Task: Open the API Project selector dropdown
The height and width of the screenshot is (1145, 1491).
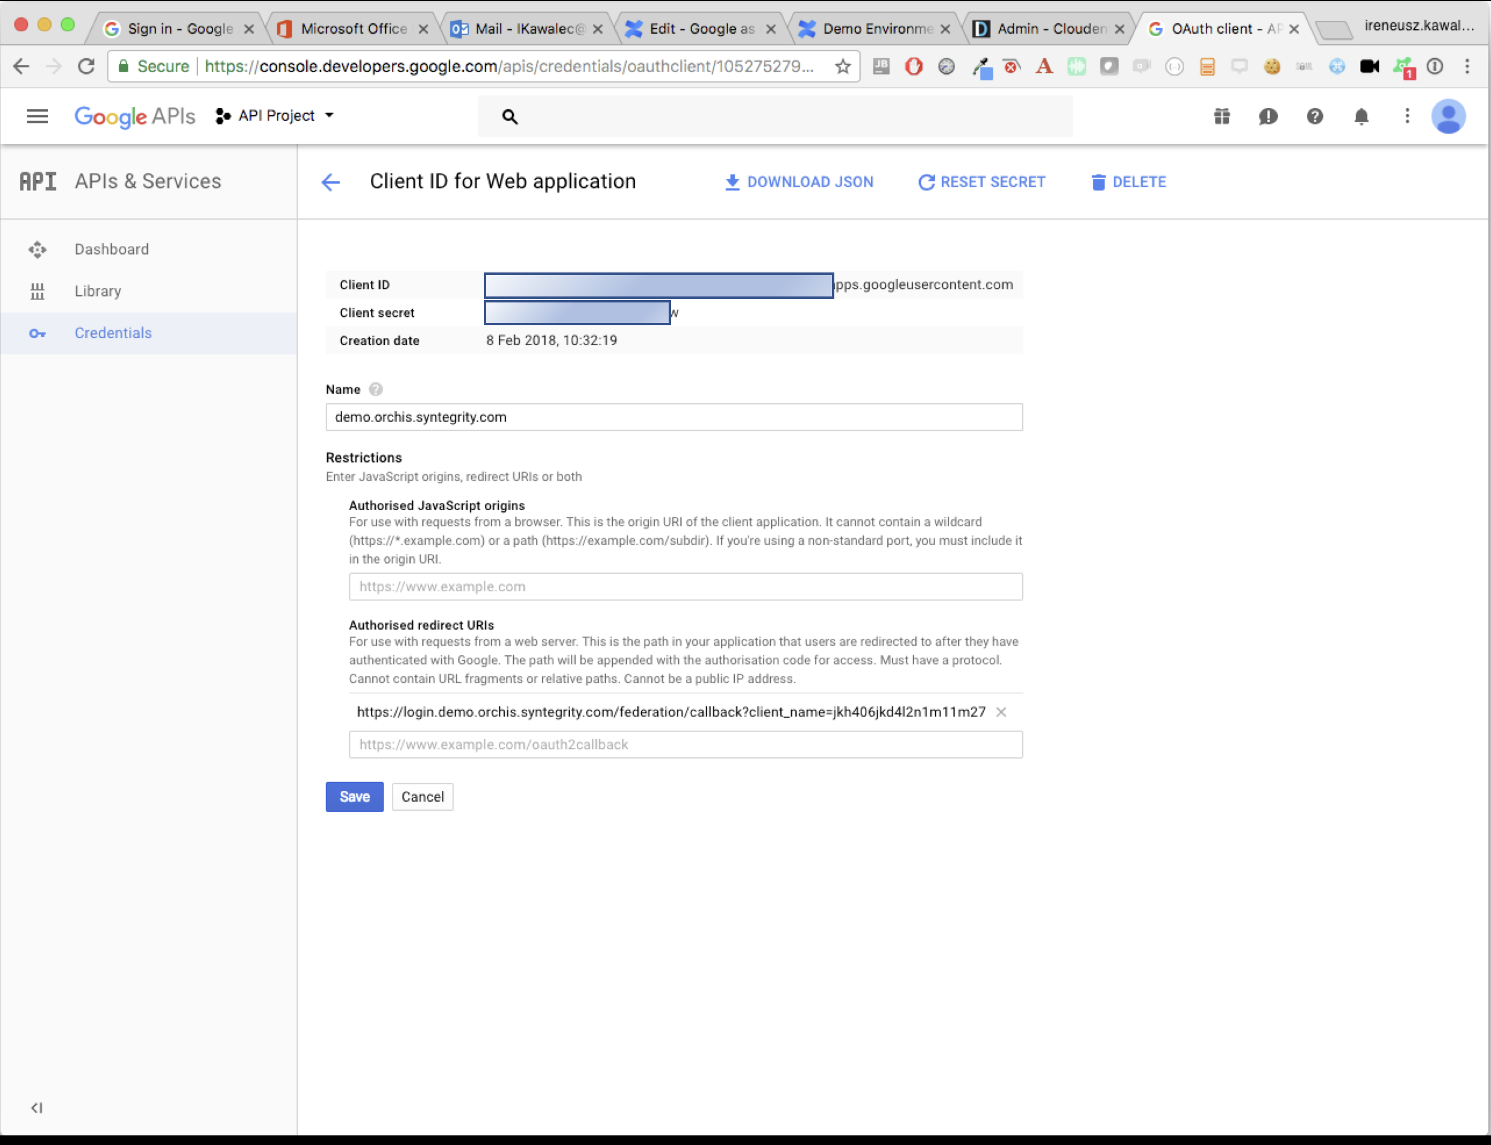Action: pyautogui.click(x=275, y=116)
